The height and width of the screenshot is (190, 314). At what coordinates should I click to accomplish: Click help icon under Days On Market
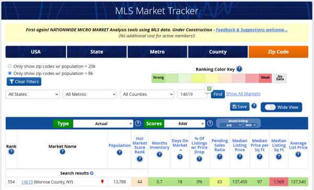180,157
